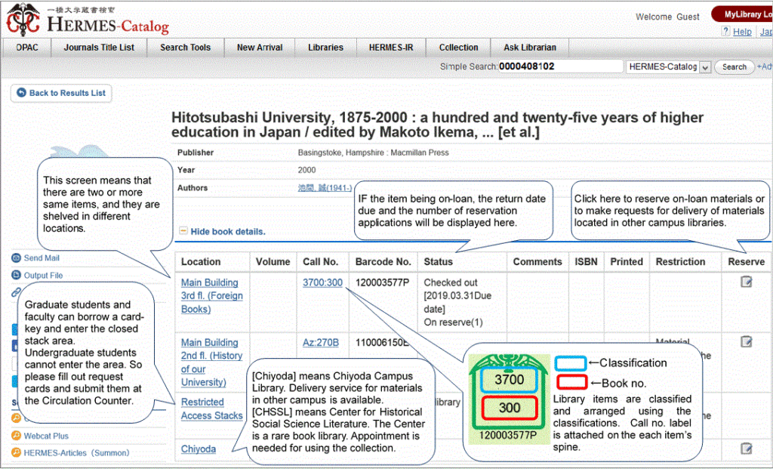Open call number 3700:300 link
This screenshot has width=773, height=469.
(x=322, y=282)
